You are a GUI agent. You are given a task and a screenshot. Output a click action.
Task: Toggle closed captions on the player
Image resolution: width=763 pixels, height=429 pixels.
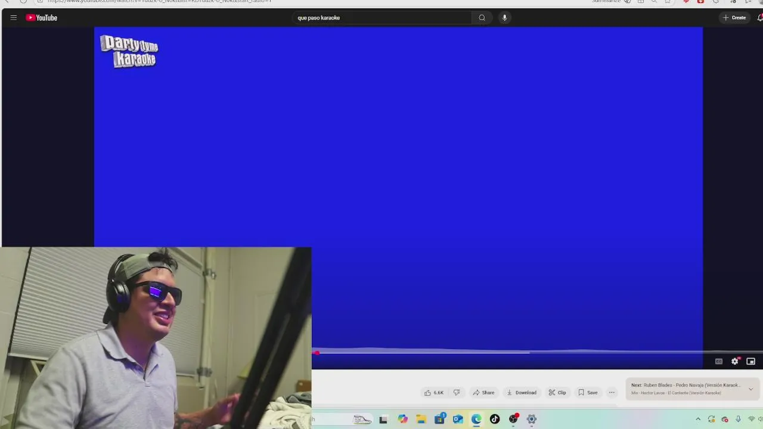[x=719, y=362]
